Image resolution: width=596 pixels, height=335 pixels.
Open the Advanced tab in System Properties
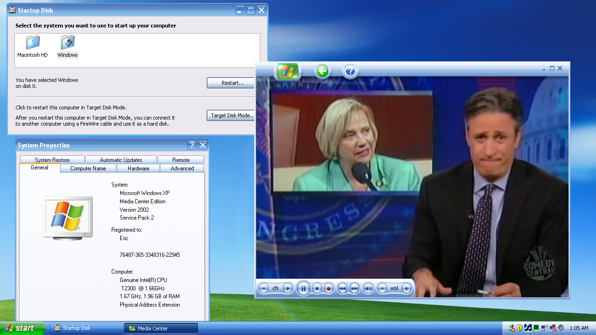tap(182, 168)
